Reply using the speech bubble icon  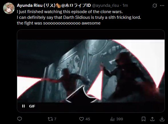point(19,119)
